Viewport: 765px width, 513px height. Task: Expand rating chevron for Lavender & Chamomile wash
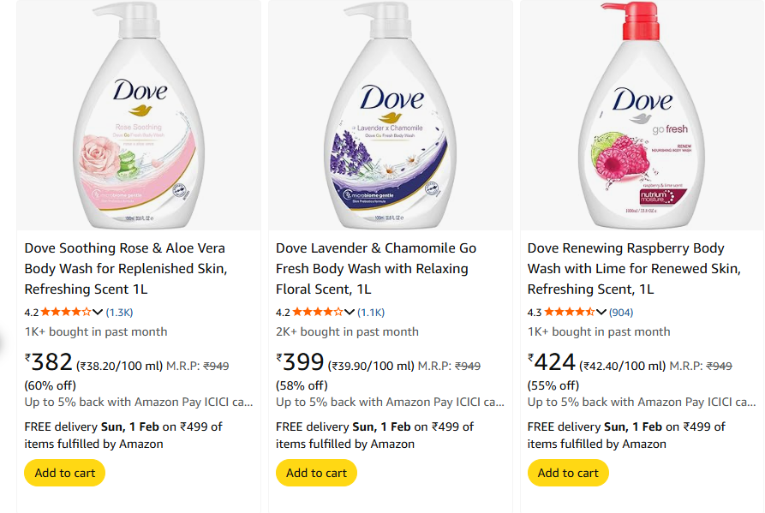click(350, 312)
